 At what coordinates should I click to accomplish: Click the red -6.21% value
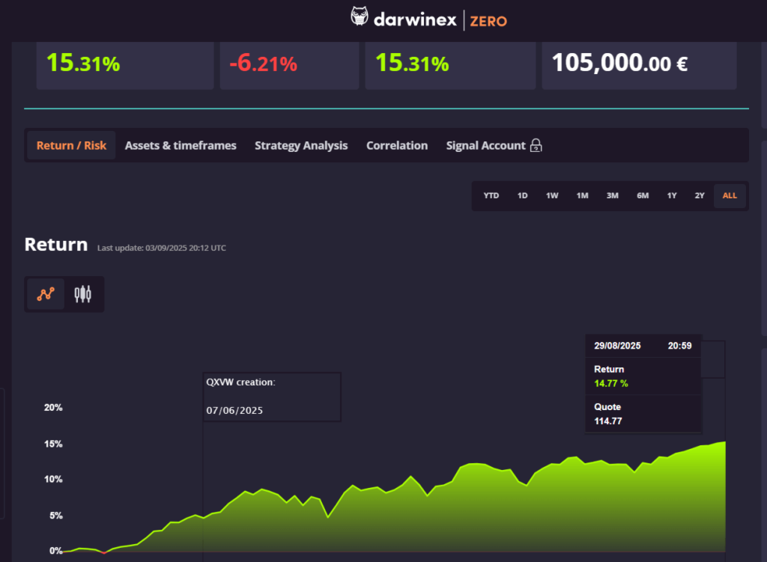pos(263,64)
